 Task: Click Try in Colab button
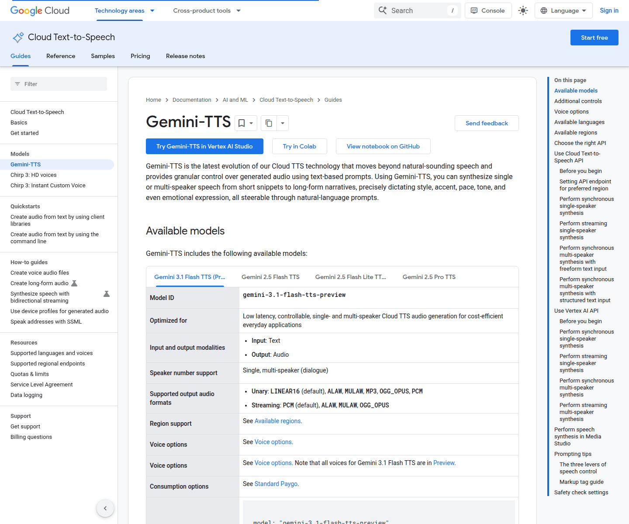299,146
